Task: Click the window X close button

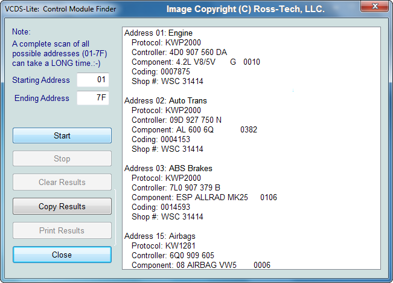Action: point(374,6)
